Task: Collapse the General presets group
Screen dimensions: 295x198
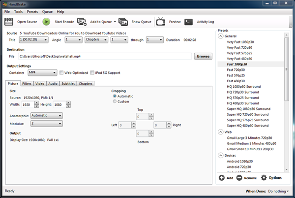Action: [x=220, y=36]
